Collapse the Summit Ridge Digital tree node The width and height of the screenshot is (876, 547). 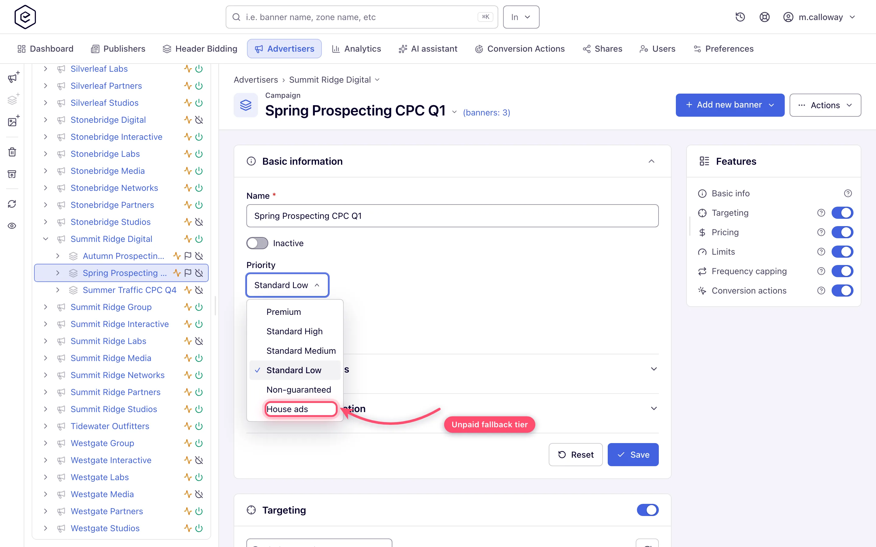46,239
